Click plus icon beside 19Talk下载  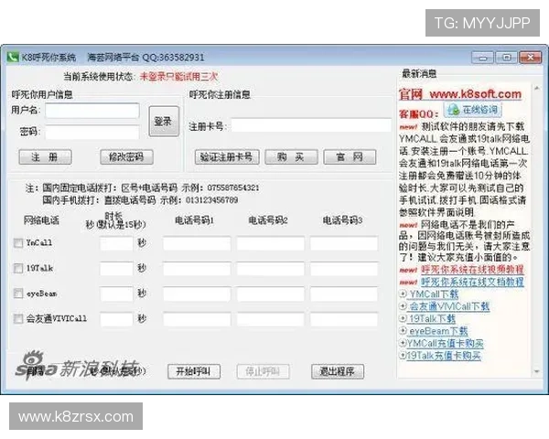coord(403,318)
